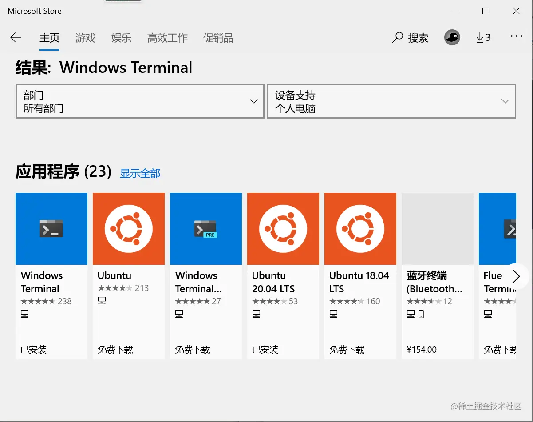Image resolution: width=533 pixels, height=422 pixels.
Task: Open the Windows Terminal Preview tile image
Action: [x=206, y=229]
